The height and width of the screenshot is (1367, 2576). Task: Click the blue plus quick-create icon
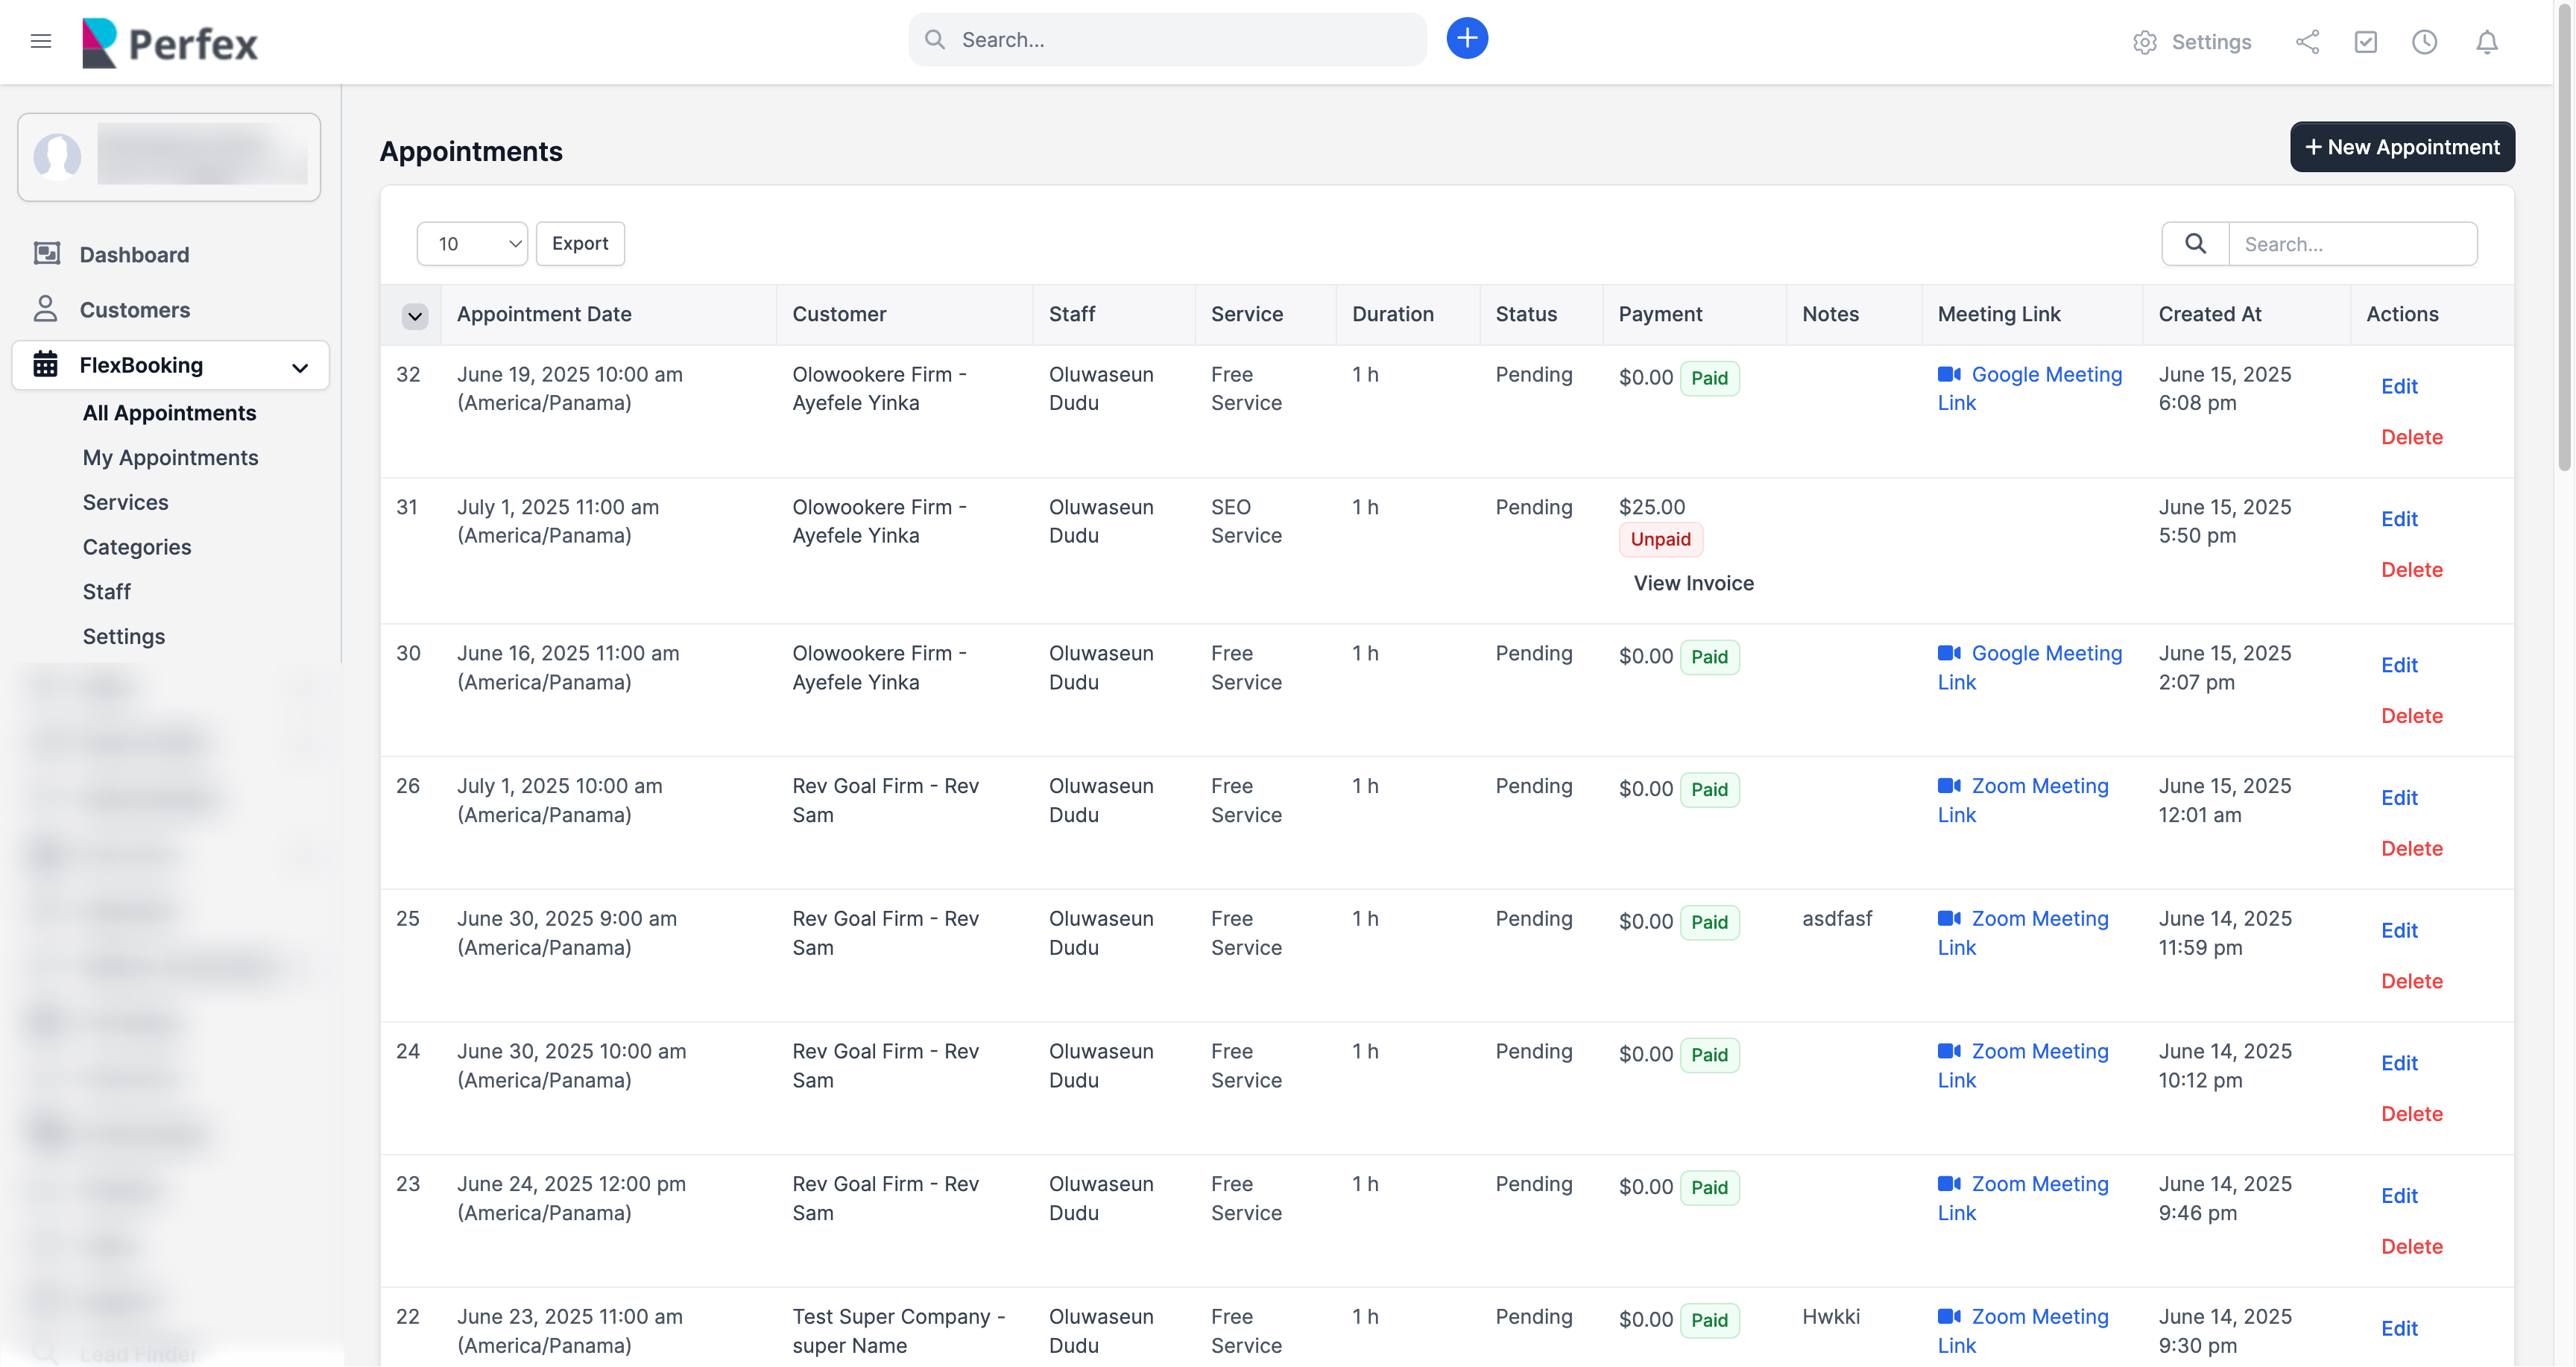(1466, 39)
